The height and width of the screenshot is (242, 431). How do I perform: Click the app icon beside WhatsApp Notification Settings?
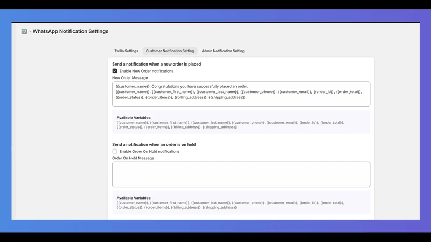point(24,31)
